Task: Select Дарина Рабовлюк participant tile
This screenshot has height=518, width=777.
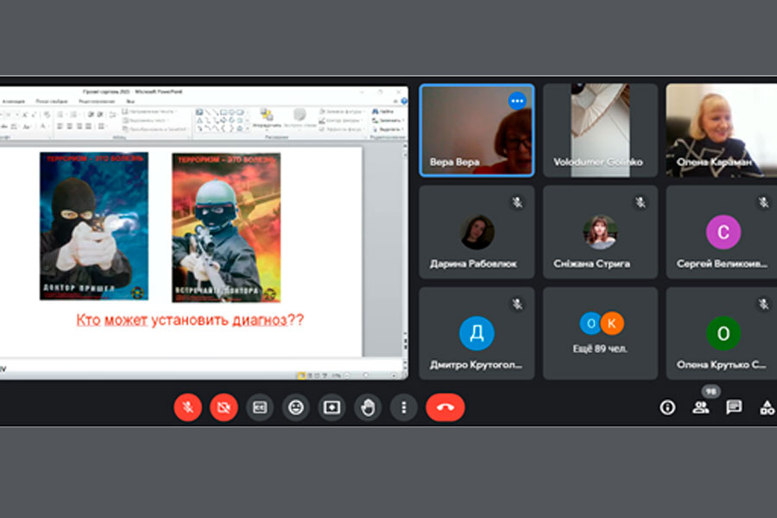Action: tap(477, 232)
